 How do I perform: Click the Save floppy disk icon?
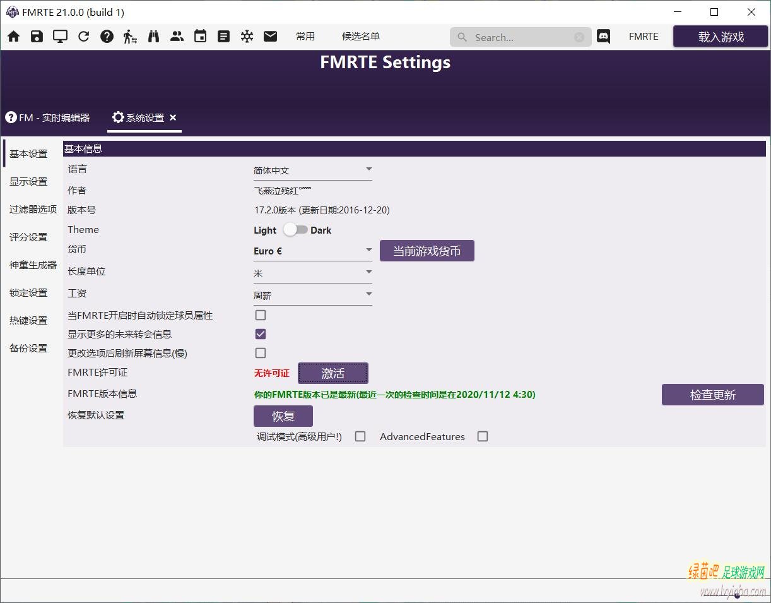click(37, 37)
